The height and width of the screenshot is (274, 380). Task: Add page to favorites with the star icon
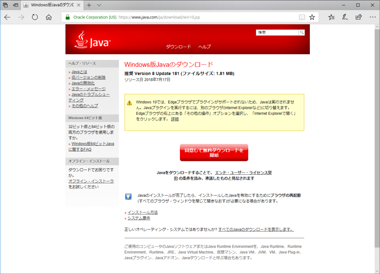click(x=312, y=17)
